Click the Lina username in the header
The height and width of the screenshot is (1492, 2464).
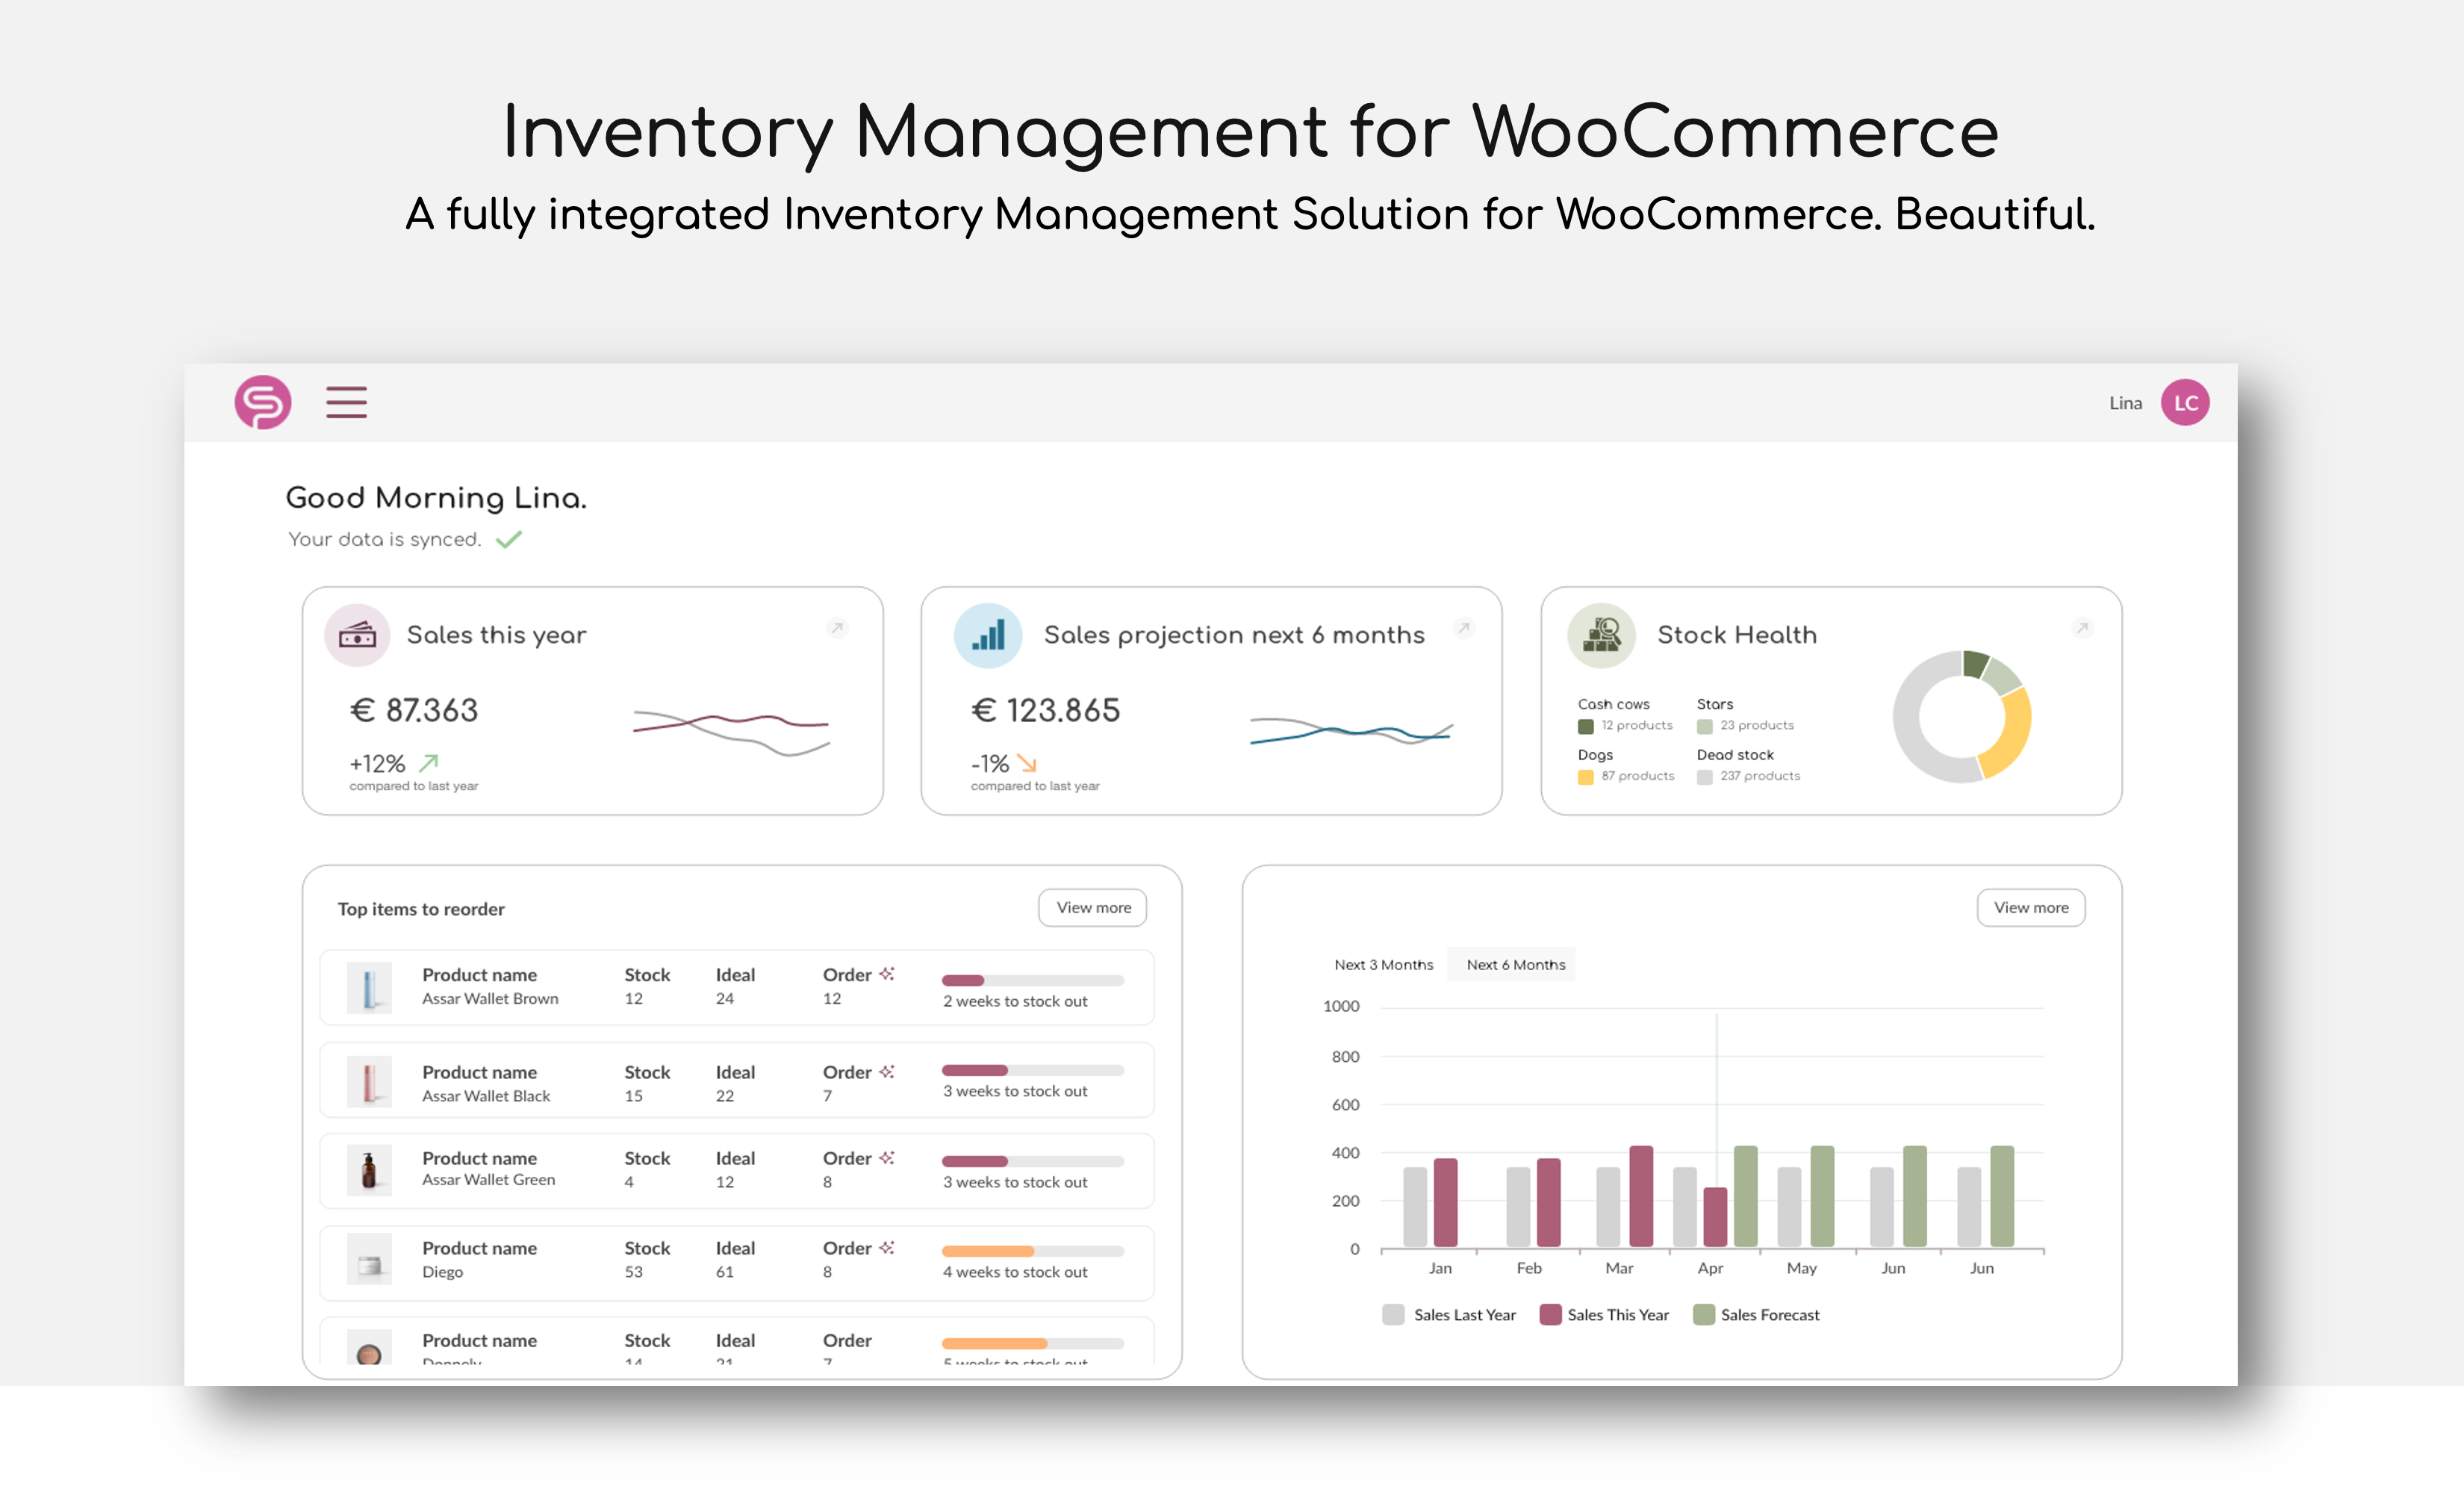pyautogui.click(x=2125, y=402)
